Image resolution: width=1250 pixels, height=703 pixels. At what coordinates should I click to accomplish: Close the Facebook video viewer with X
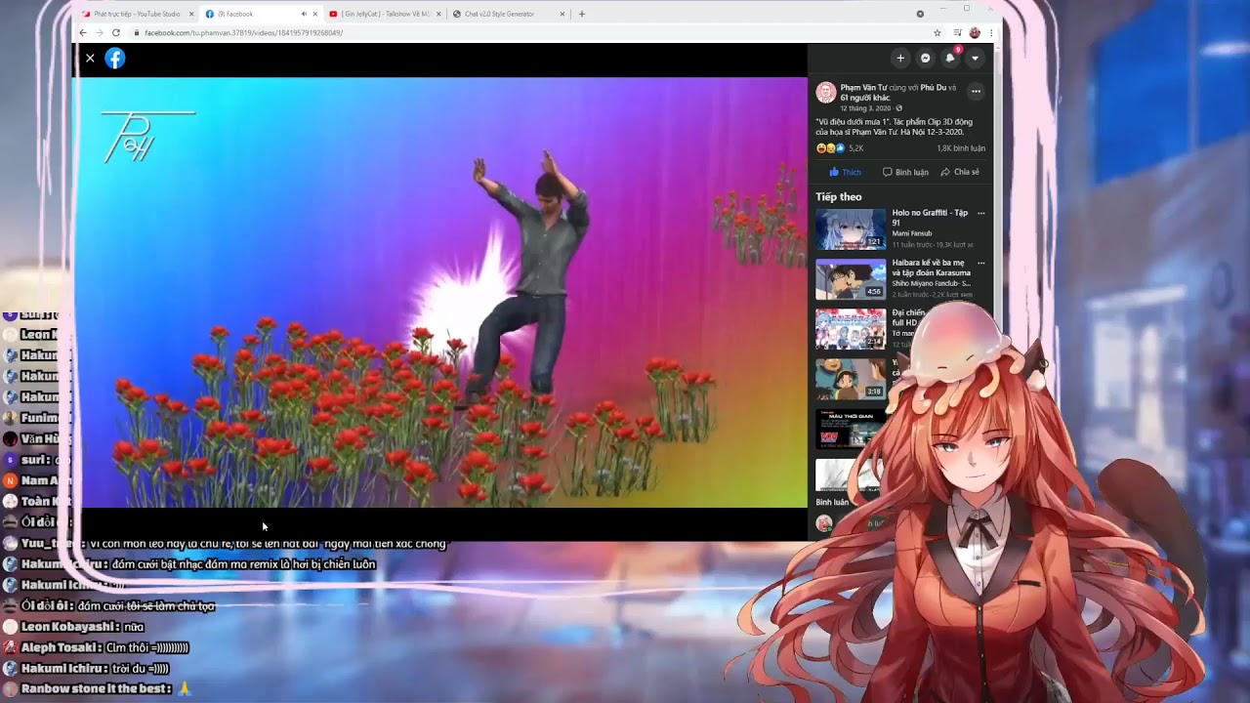90,59
